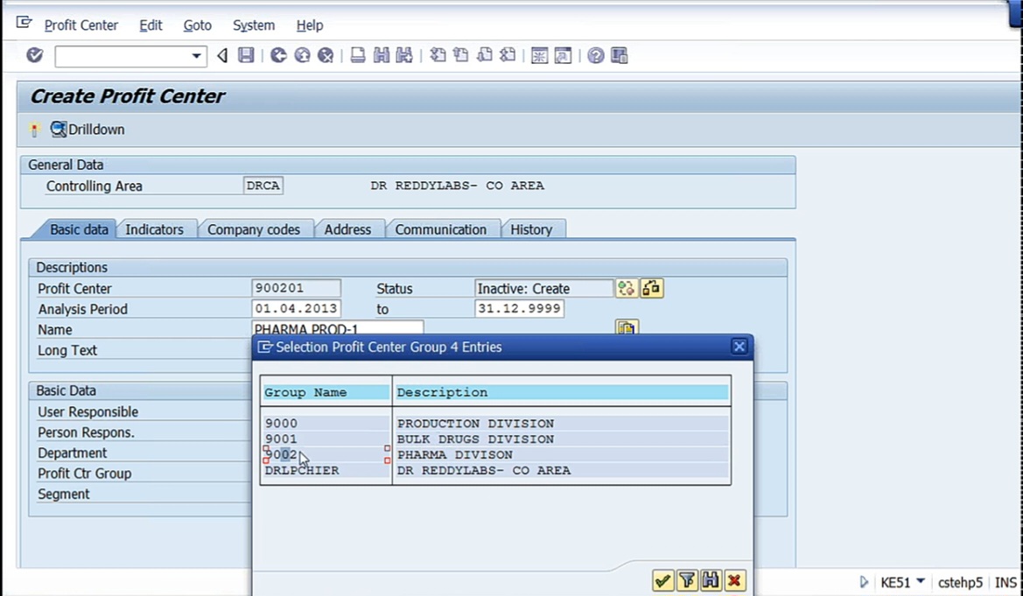Select group DRLPCHIER in the list

click(x=302, y=471)
